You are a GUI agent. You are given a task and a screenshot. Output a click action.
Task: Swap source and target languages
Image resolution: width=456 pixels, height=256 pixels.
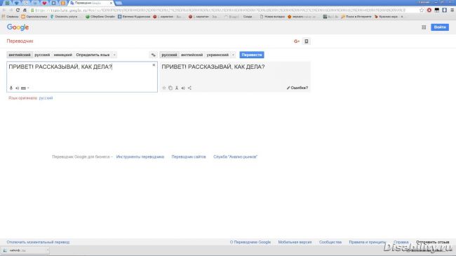(153, 55)
